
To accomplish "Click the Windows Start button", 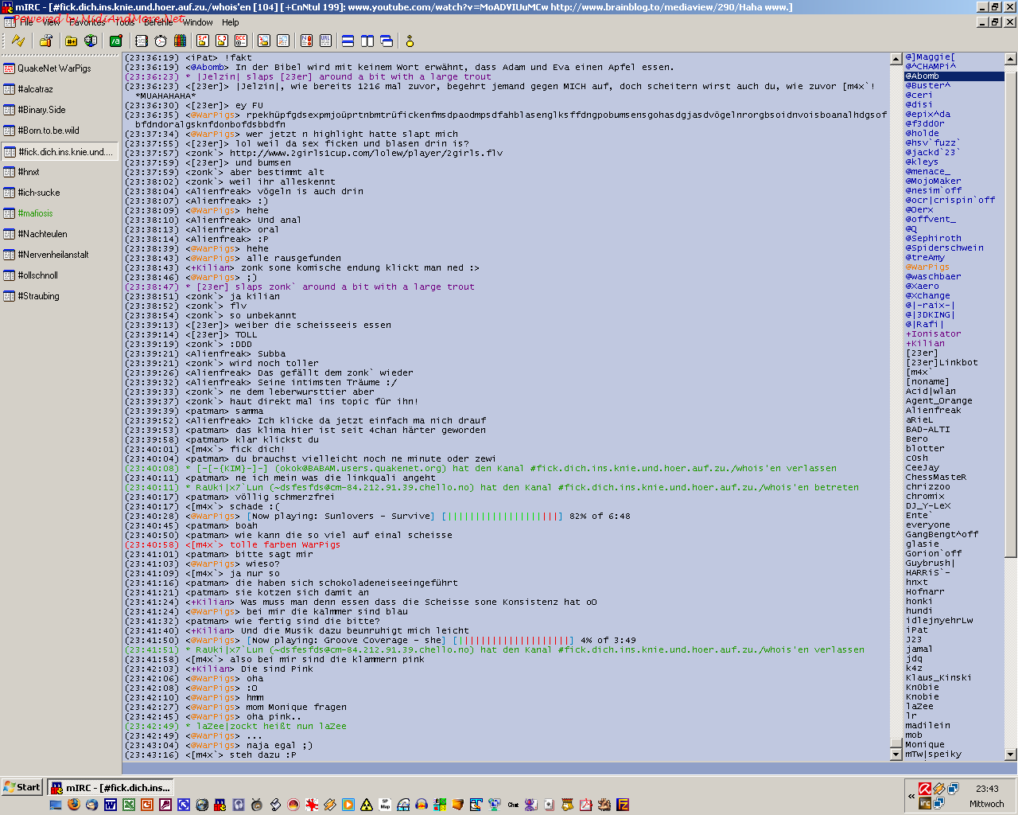I will click(22, 787).
